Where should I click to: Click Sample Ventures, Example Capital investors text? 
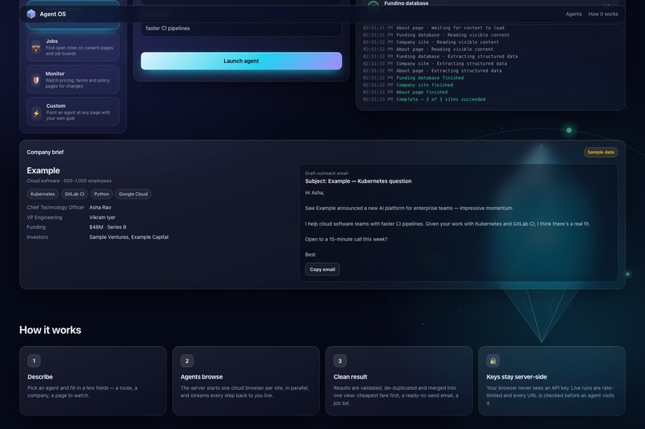coord(129,237)
